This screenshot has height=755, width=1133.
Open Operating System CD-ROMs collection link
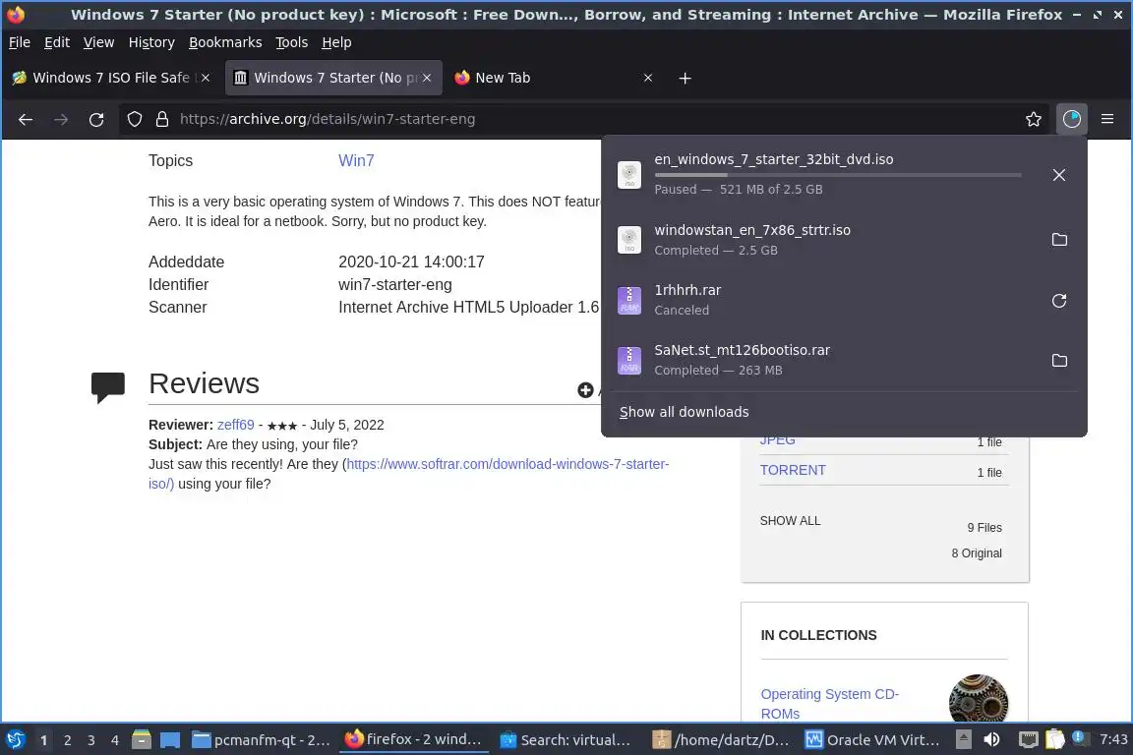pos(829,704)
